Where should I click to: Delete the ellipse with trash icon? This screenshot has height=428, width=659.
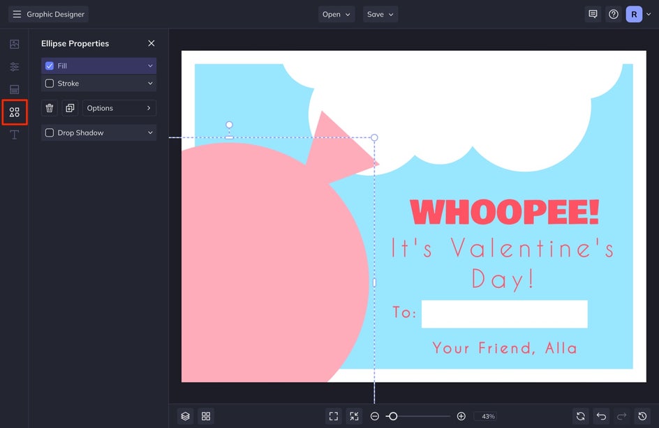pos(50,108)
